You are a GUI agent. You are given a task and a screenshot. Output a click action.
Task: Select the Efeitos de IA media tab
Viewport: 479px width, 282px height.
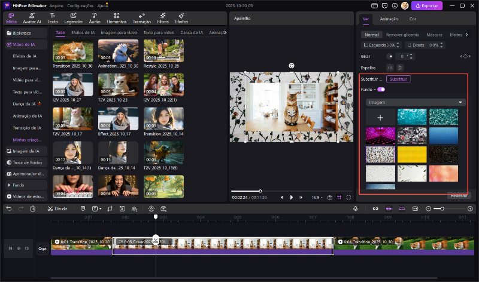(83, 32)
